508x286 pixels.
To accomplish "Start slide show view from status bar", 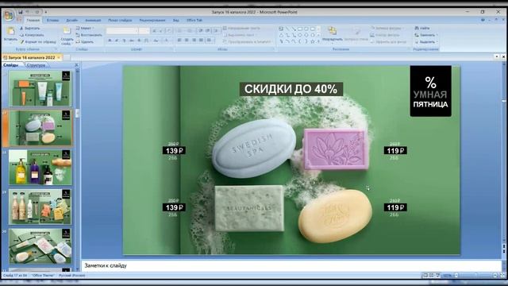I will pos(437,276).
